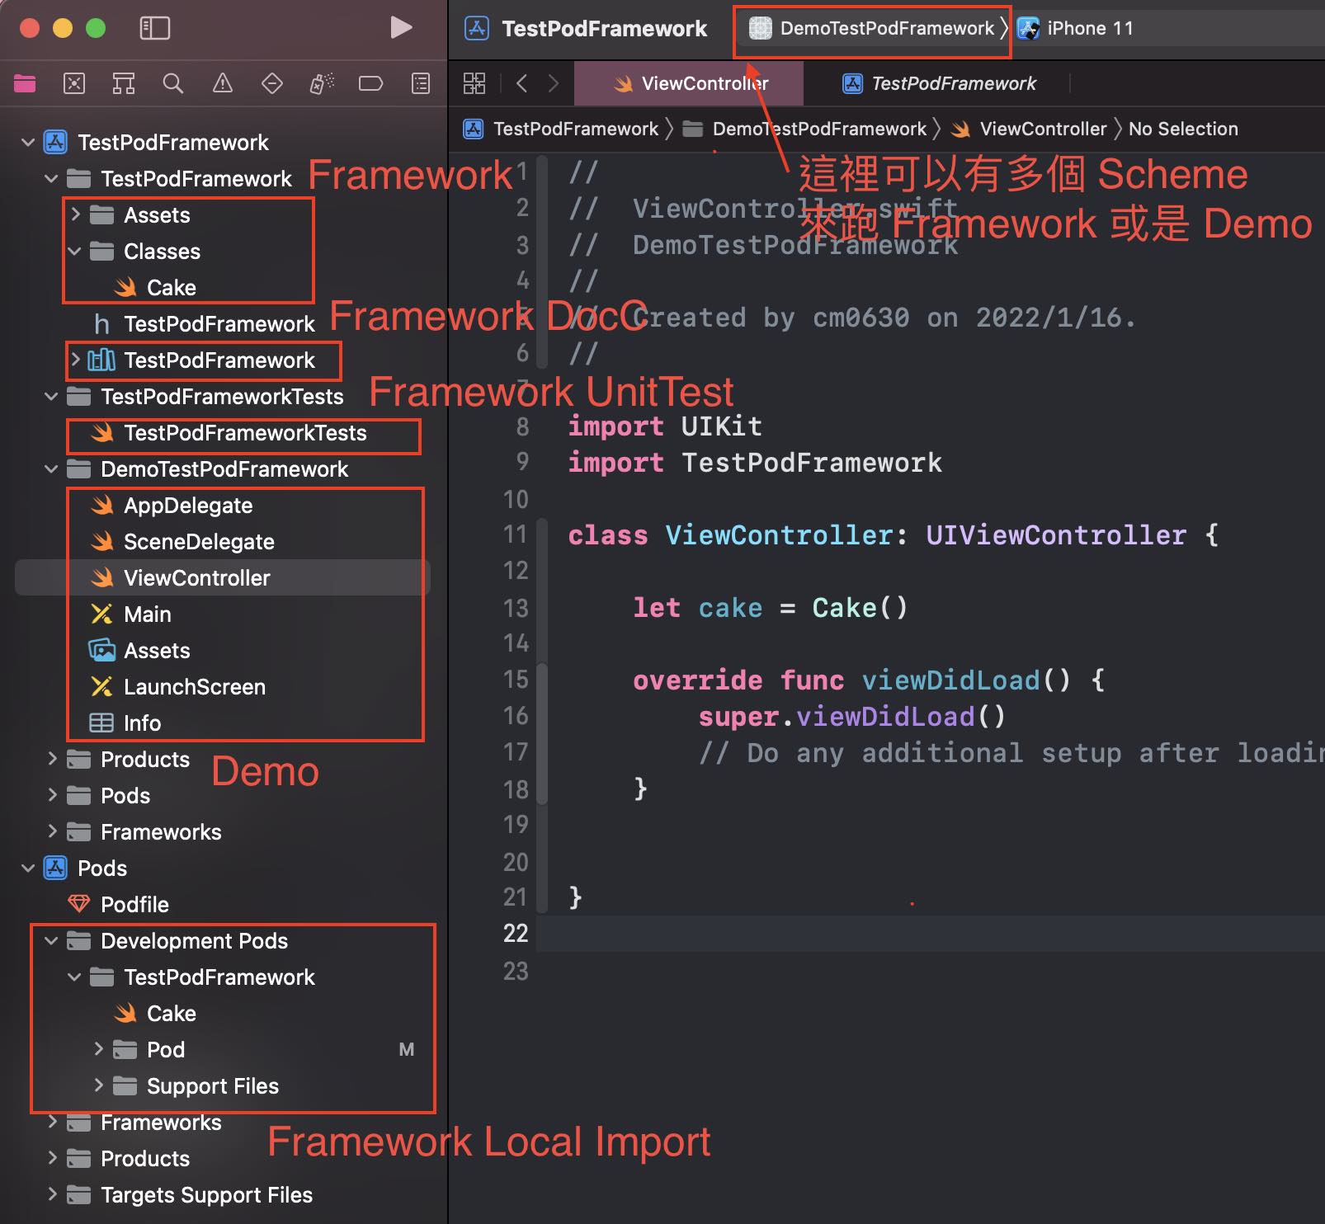Collapse the Classes folder
Image resolution: width=1325 pixels, height=1224 pixels.
(x=75, y=252)
